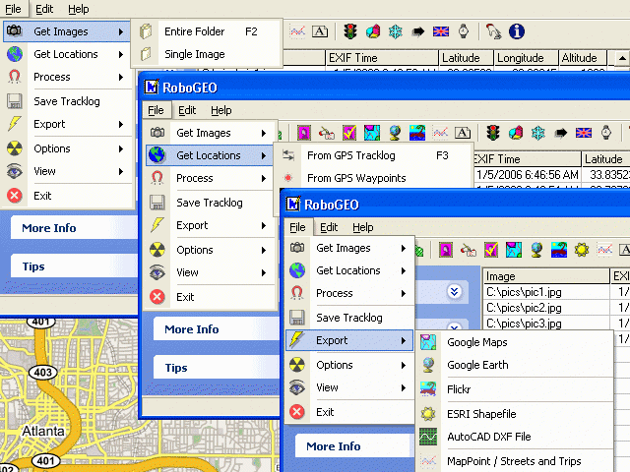This screenshot has height=472, width=630.
Task: Click the UK flag icon in middle window toolbar
Action: pyautogui.click(x=584, y=133)
